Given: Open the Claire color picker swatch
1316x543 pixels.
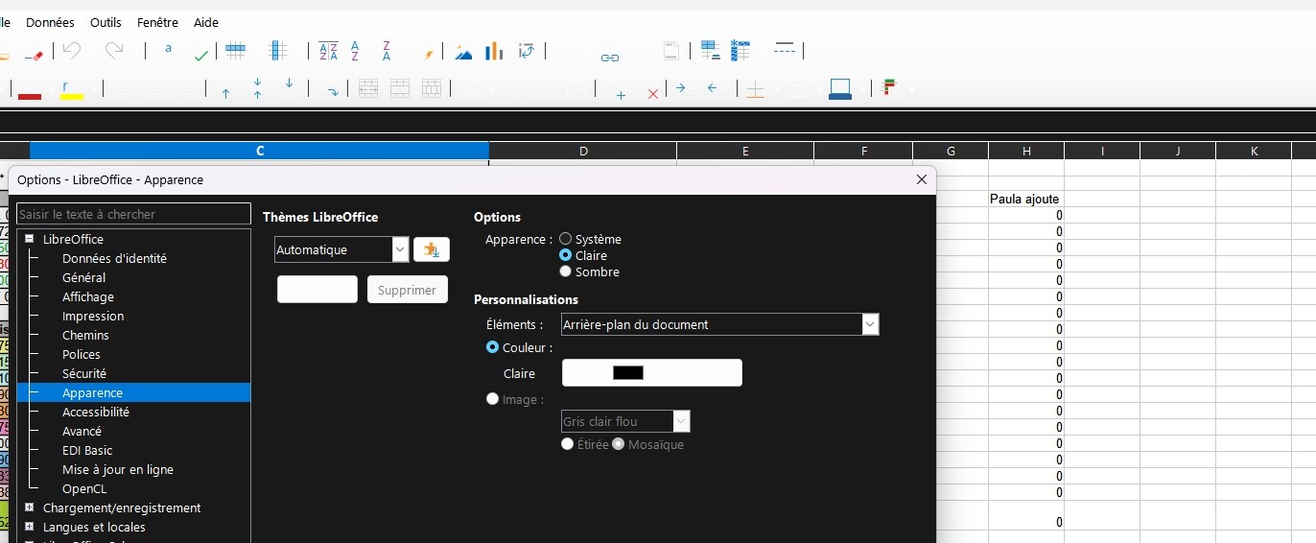Looking at the screenshot, I should click(651, 373).
